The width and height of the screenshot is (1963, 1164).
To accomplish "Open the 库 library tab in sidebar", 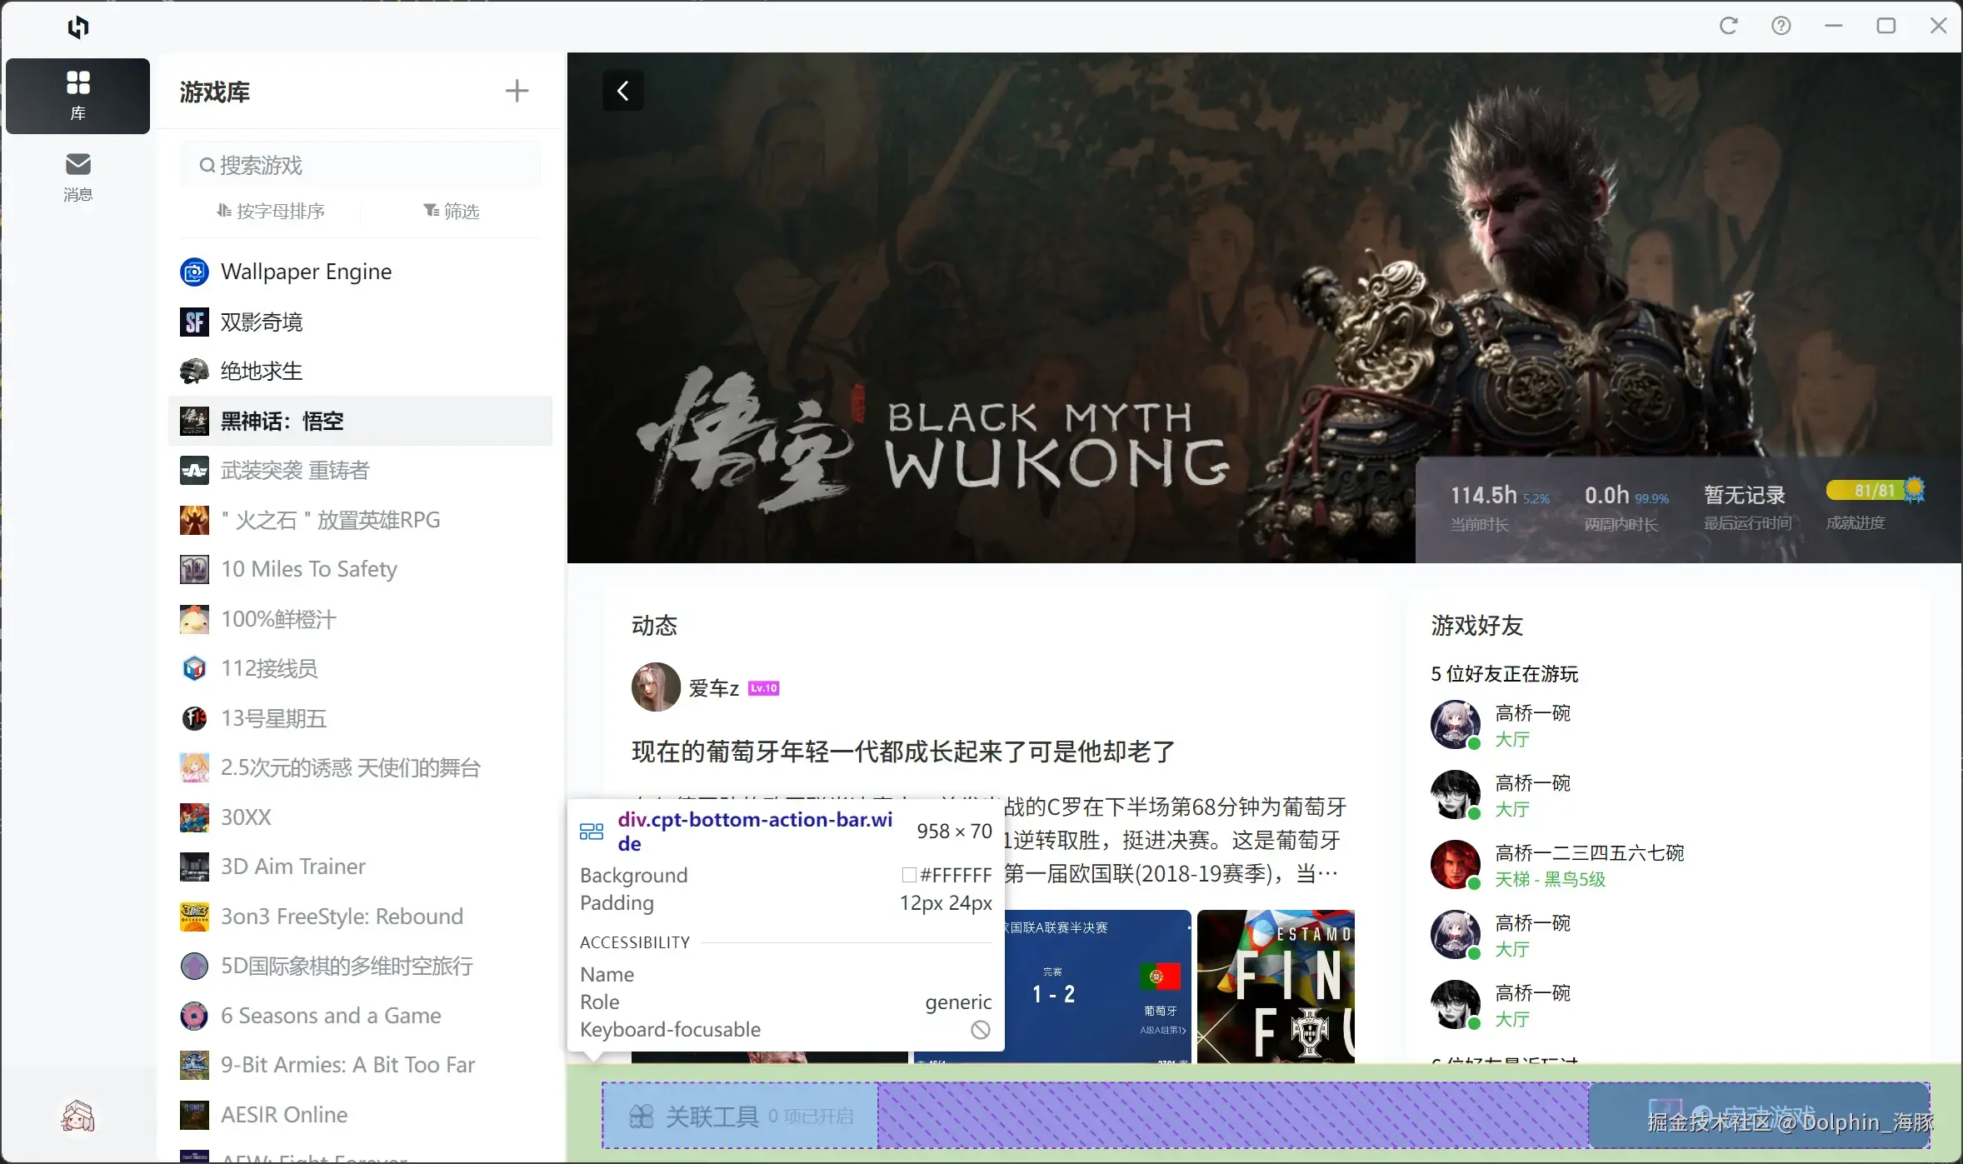I will click(x=77, y=94).
